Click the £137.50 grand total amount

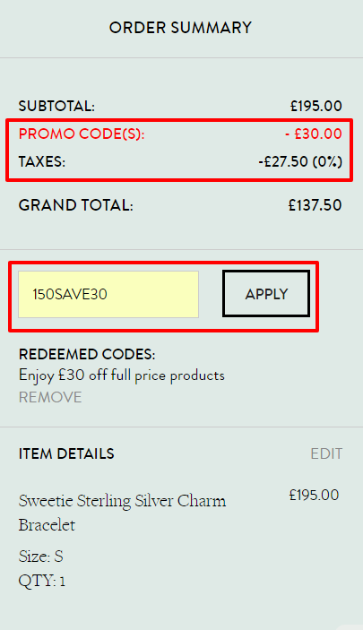315,205
